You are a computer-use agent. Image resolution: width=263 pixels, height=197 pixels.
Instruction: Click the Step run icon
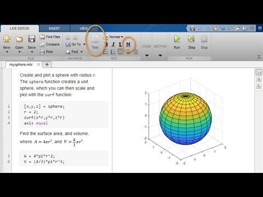click(x=191, y=39)
